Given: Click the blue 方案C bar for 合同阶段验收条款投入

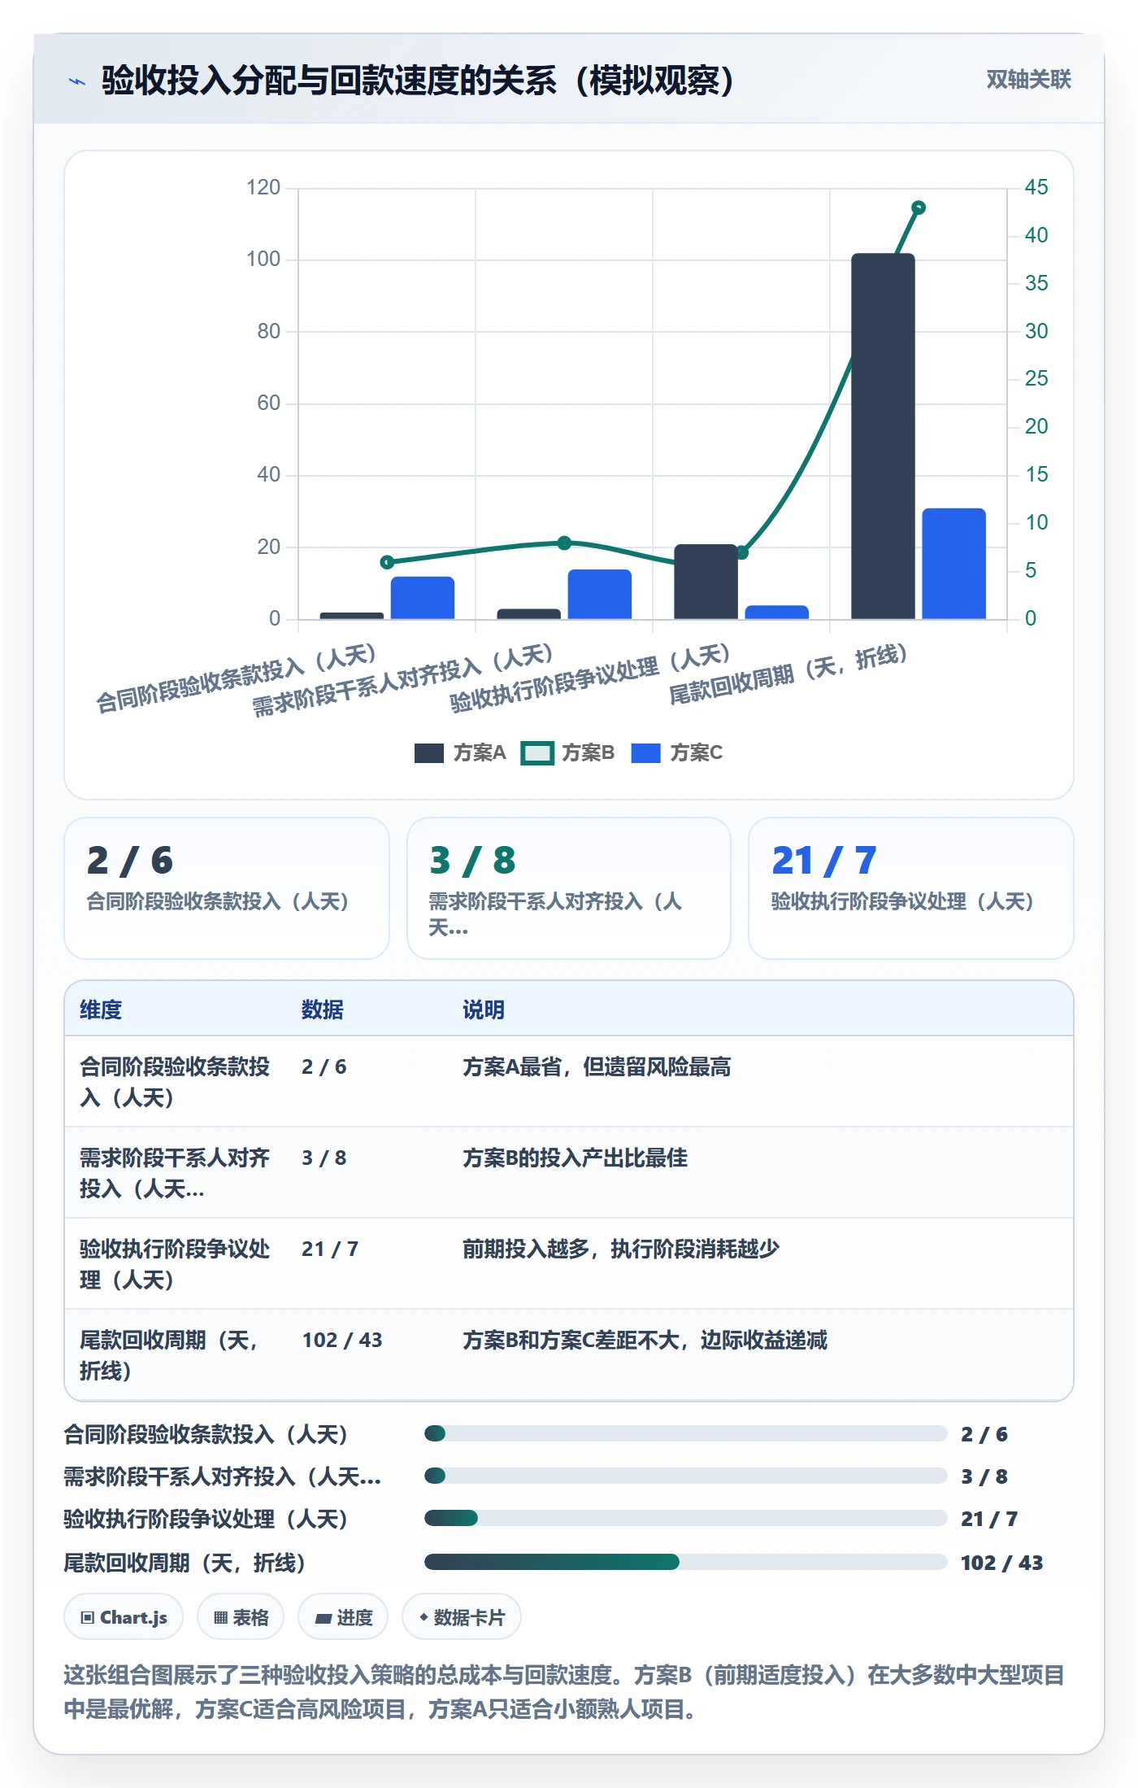Looking at the screenshot, I should [423, 598].
